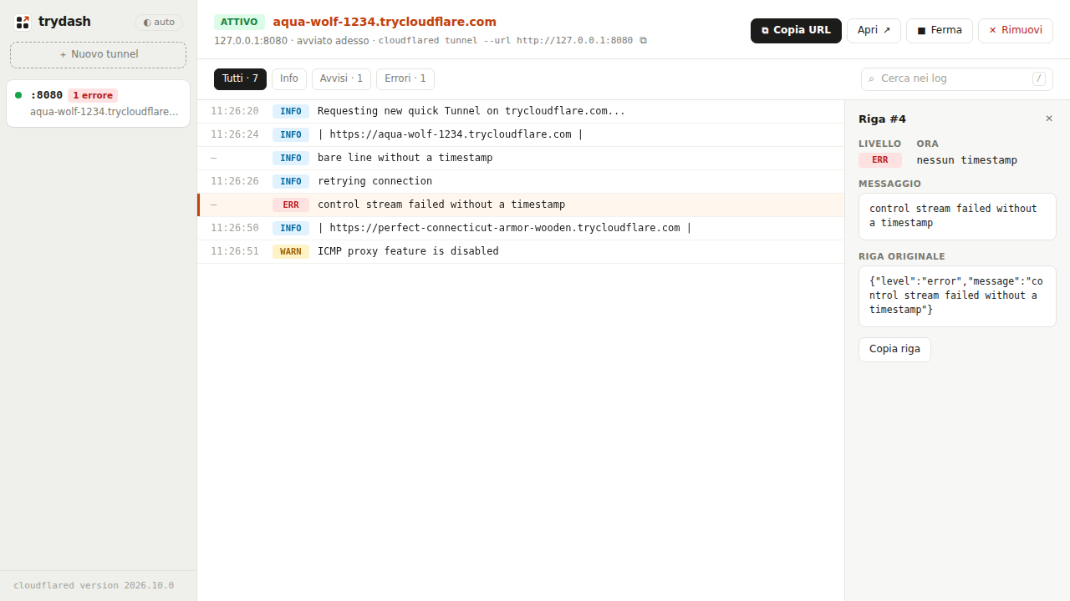The width and height of the screenshot is (1070, 601).
Task: Click 'nessun timestamp' value in panel
Action: tap(967, 160)
